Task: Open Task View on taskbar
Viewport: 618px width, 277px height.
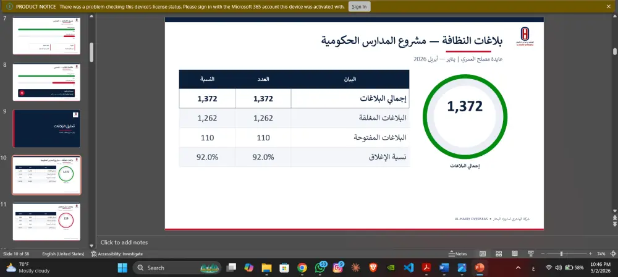Action: click(x=231, y=268)
